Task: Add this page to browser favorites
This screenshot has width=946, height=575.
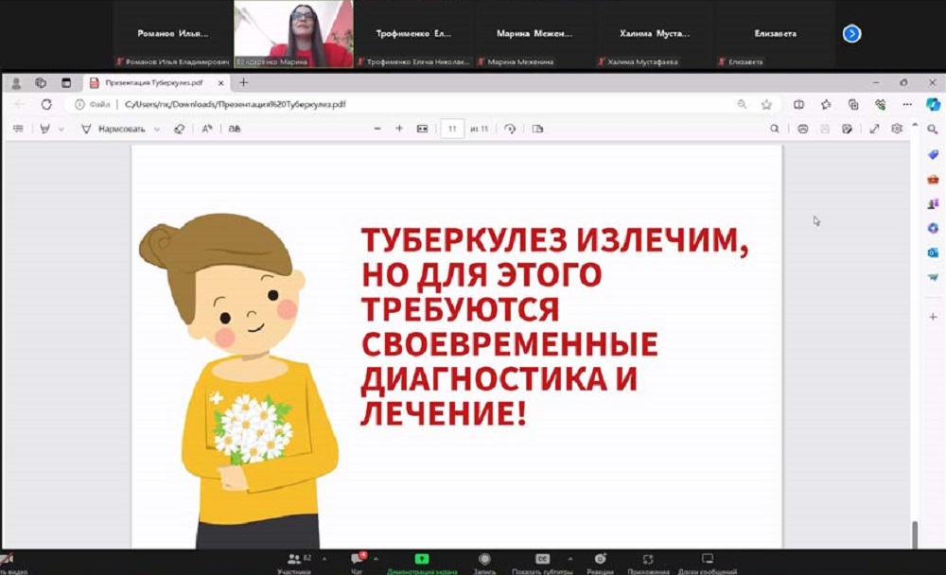Action: [x=767, y=104]
